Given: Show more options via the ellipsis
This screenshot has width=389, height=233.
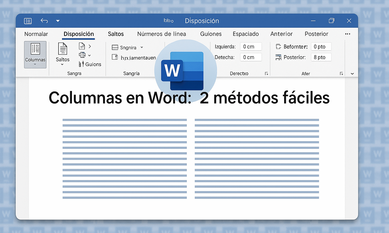Looking at the screenshot, I should coord(347,34).
